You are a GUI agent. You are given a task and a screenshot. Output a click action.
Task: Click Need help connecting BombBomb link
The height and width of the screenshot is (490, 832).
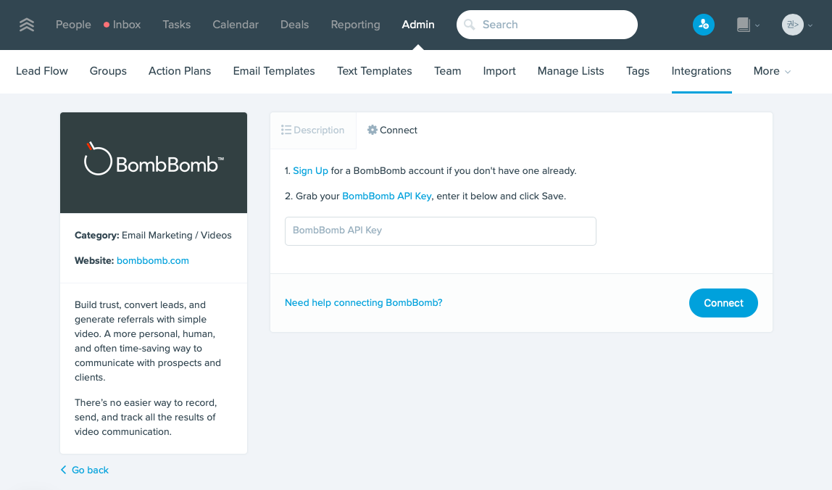(364, 302)
